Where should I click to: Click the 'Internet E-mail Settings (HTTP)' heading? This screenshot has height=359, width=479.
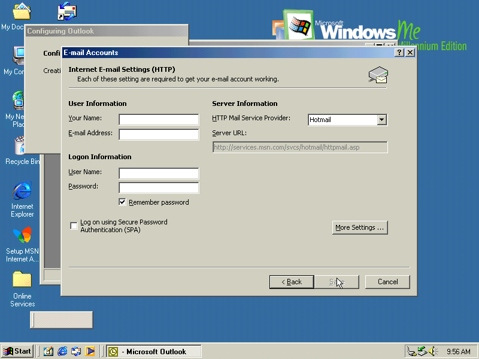[x=122, y=69]
